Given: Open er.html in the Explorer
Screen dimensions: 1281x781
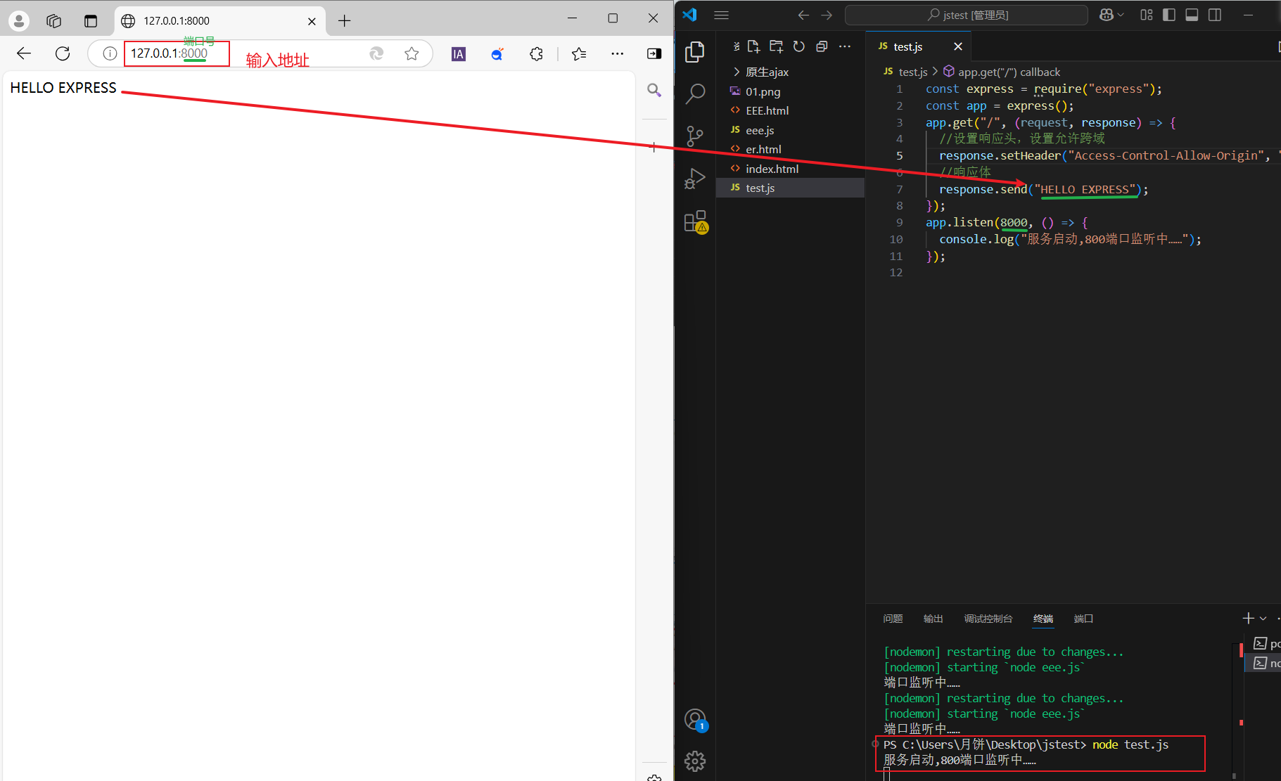Looking at the screenshot, I should [x=790, y=149].
